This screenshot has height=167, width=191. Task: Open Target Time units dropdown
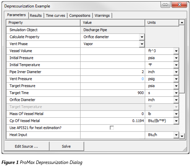click(x=176, y=93)
